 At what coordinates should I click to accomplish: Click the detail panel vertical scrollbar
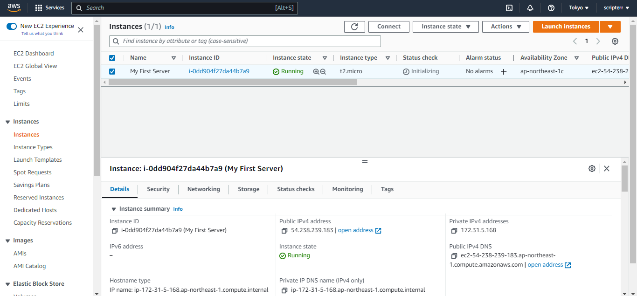624,178
